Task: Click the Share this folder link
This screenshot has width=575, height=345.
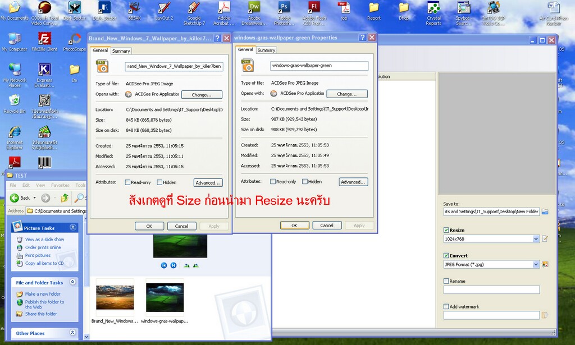Action: pos(41,314)
